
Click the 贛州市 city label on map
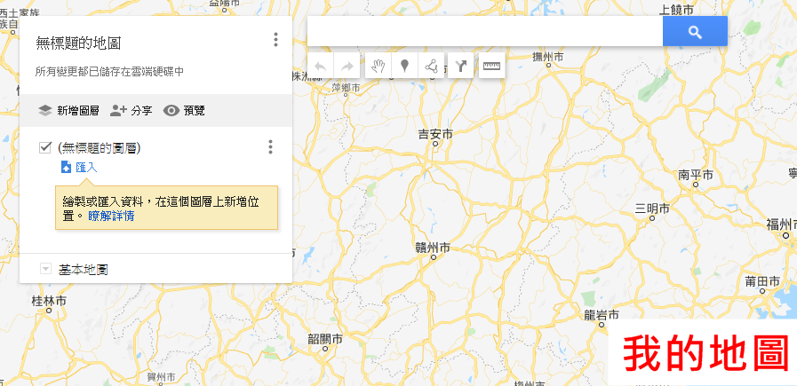(433, 248)
